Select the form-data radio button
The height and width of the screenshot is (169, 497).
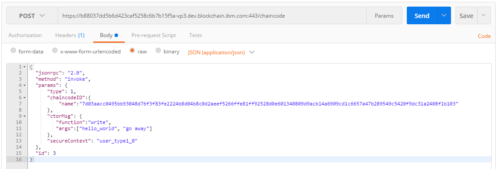(x=13, y=51)
